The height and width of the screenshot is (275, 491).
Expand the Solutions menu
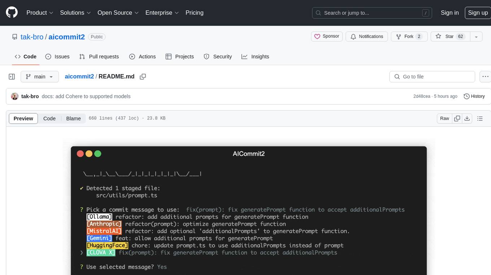pyautogui.click(x=75, y=13)
